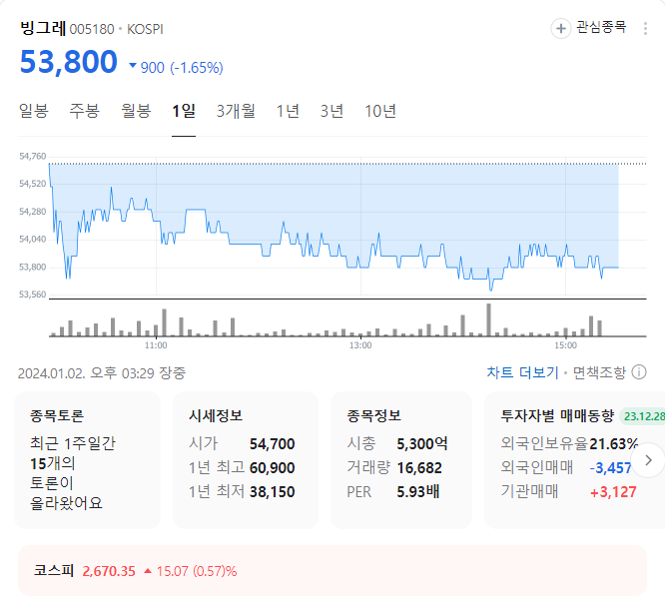Click the 관심종목 label button
Viewport: 665px width, 607px height.
tap(601, 27)
